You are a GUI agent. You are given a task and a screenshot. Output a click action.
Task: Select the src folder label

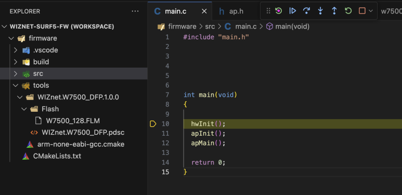pyautogui.click(x=38, y=74)
